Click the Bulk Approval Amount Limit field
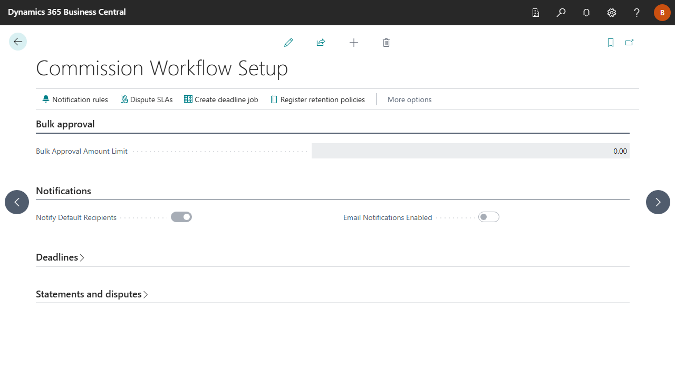Screen dimensions: 675x379 (470, 151)
